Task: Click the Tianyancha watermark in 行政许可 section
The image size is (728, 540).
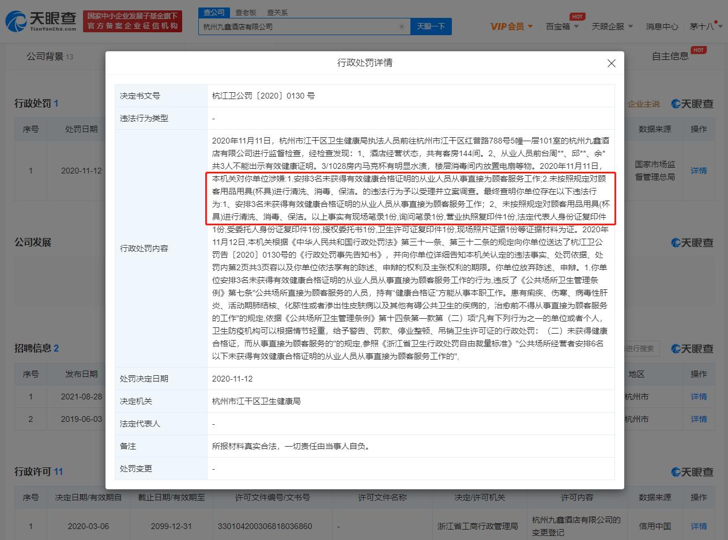Action: (x=691, y=471)
